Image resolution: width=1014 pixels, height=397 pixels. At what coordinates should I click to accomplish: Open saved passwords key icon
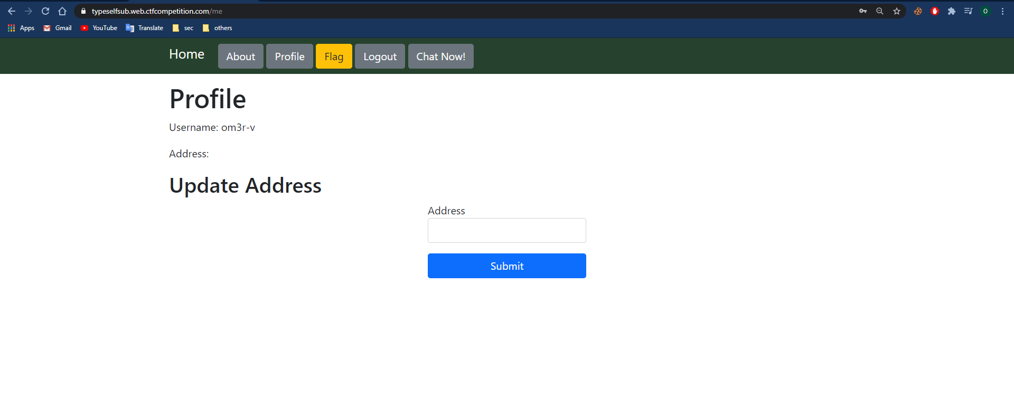(863, 11)
